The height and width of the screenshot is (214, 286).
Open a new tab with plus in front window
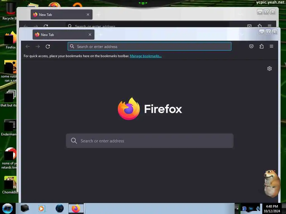click(x=100, y=35)
